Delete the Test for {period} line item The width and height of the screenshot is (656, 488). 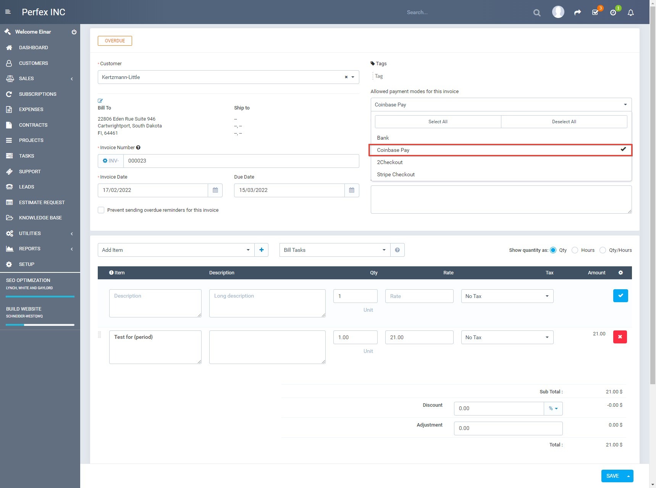click(620, 337)
